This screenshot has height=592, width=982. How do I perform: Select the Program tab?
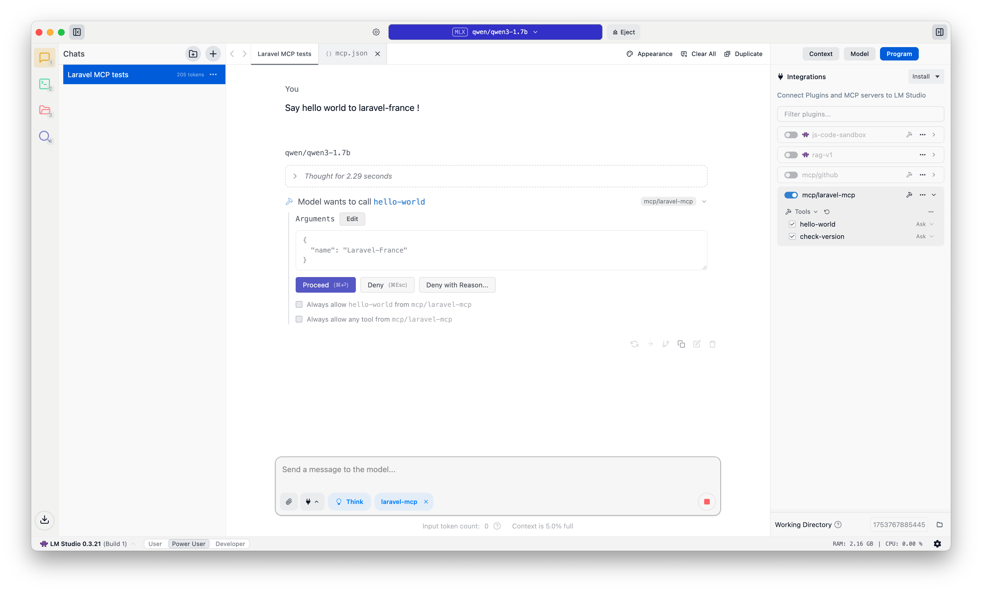point(899,54)
